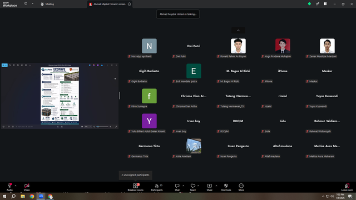Select the Maskur participant tile

click(x=327, y=71)
